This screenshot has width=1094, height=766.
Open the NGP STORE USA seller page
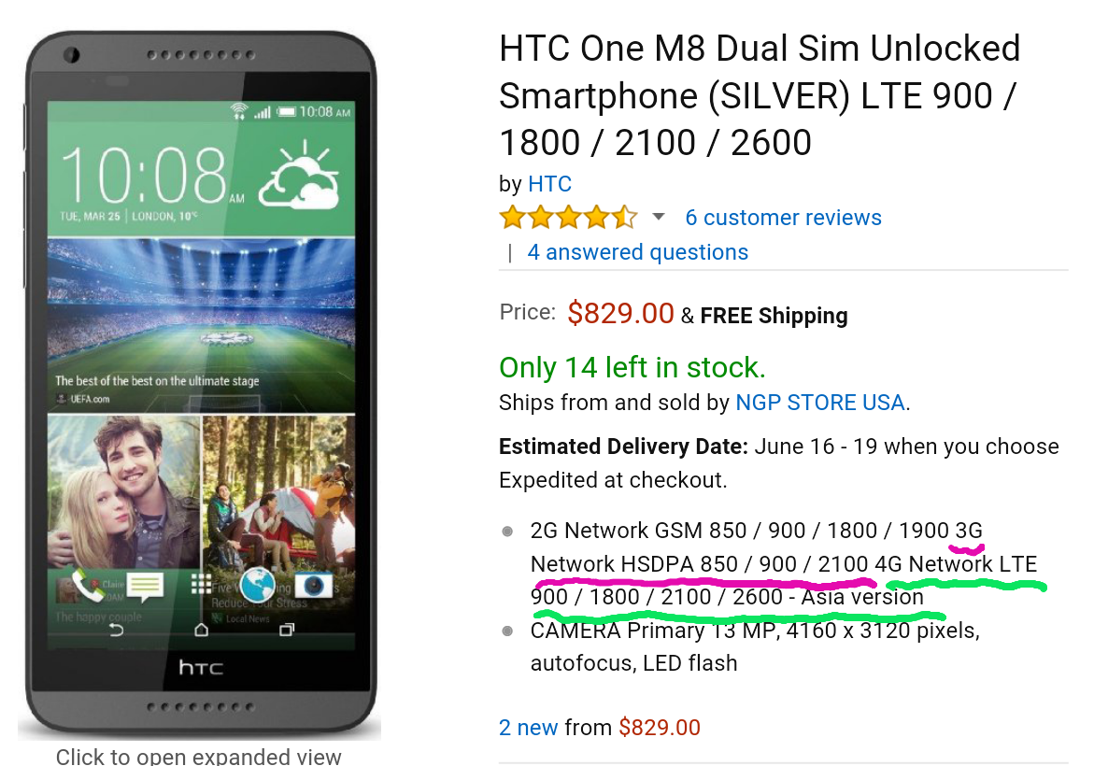[x=820, y=403]
